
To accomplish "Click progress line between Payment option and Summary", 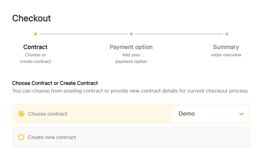I will (x=179, y=34).
